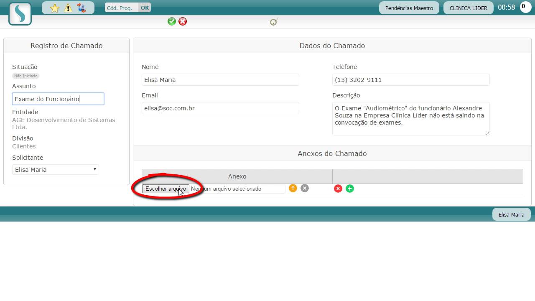
Task: Confirm with the green check icon
Action: (172, 21)
